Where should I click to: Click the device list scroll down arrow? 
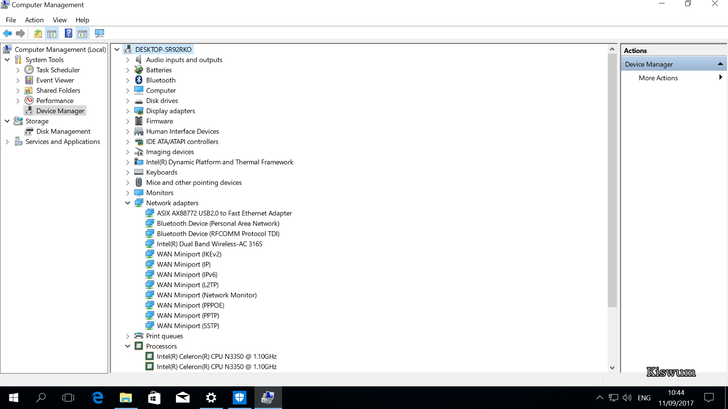coord(612,367)
